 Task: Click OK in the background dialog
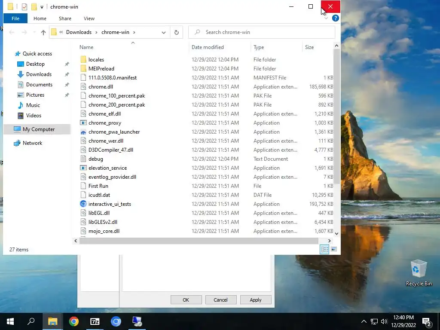point(186,299)
